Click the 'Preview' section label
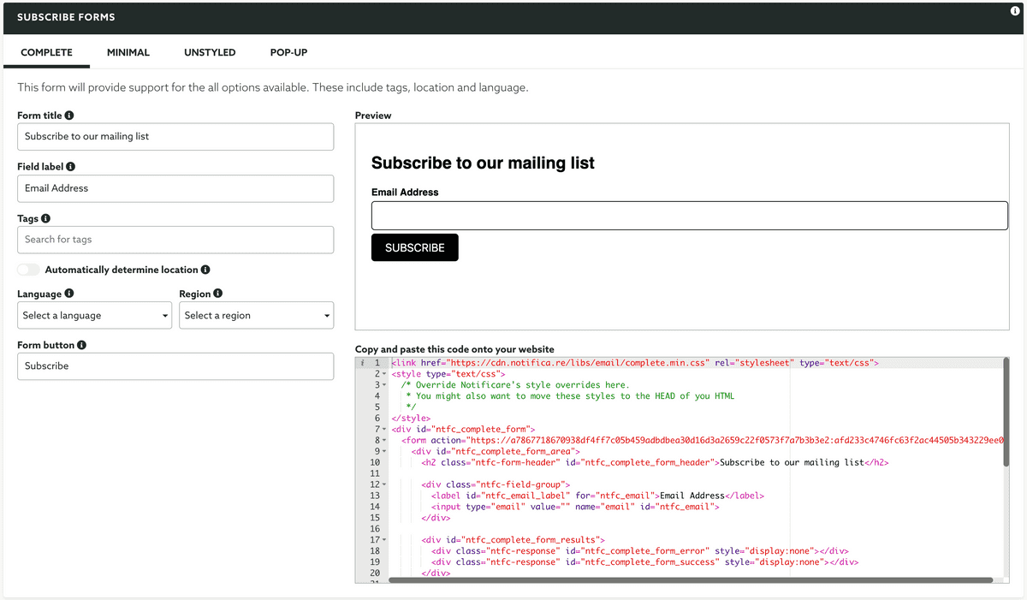 coord(373,116)
